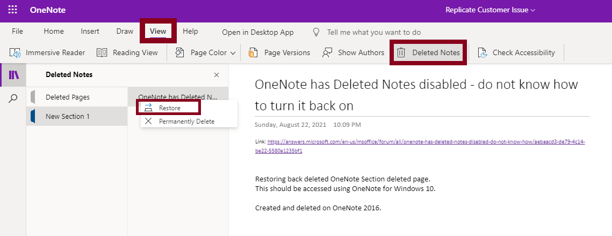Click the "Restoring back deleted OneNote Section" line
This screenshot has height=236, width=612.
[343, 179]
